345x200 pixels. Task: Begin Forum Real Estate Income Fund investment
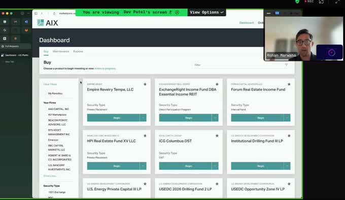[257, 118]
